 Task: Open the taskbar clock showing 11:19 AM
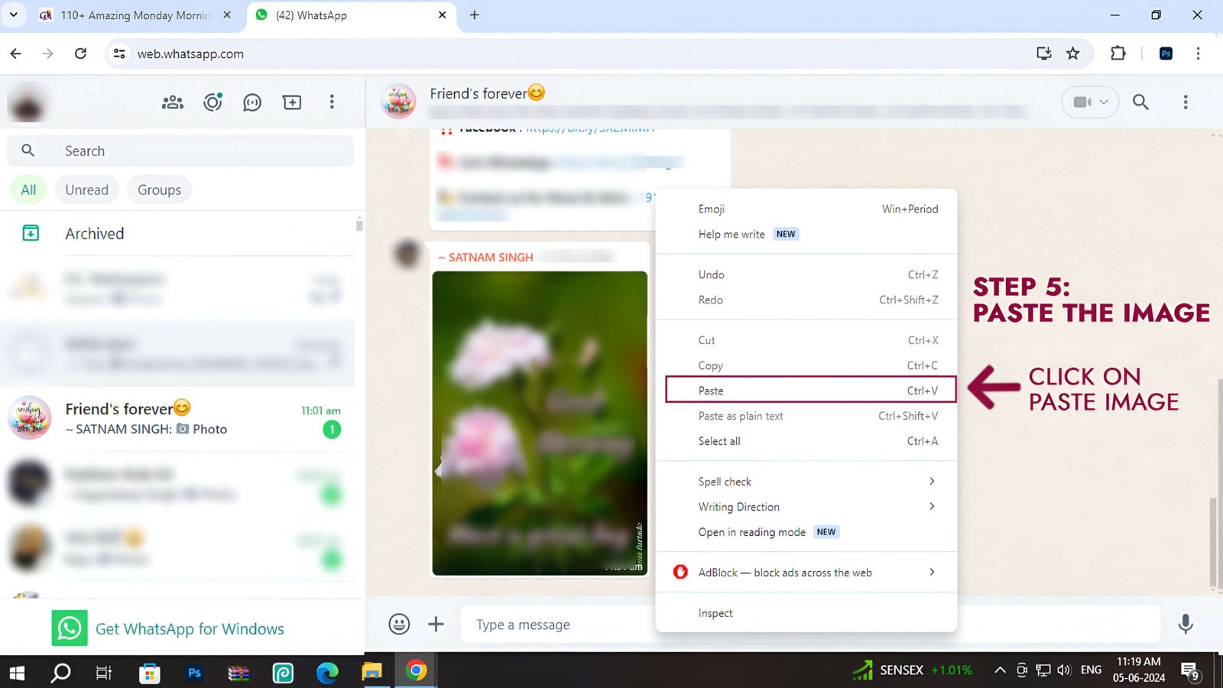pyautogui.click(x=1139, y=670)
